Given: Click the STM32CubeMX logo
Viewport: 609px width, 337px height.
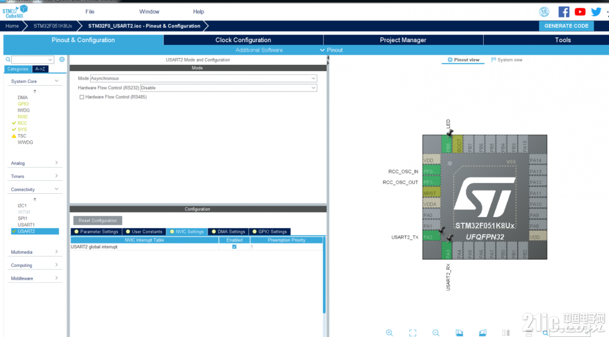Looking at the screenshot, I should click(x=15, y=12).
